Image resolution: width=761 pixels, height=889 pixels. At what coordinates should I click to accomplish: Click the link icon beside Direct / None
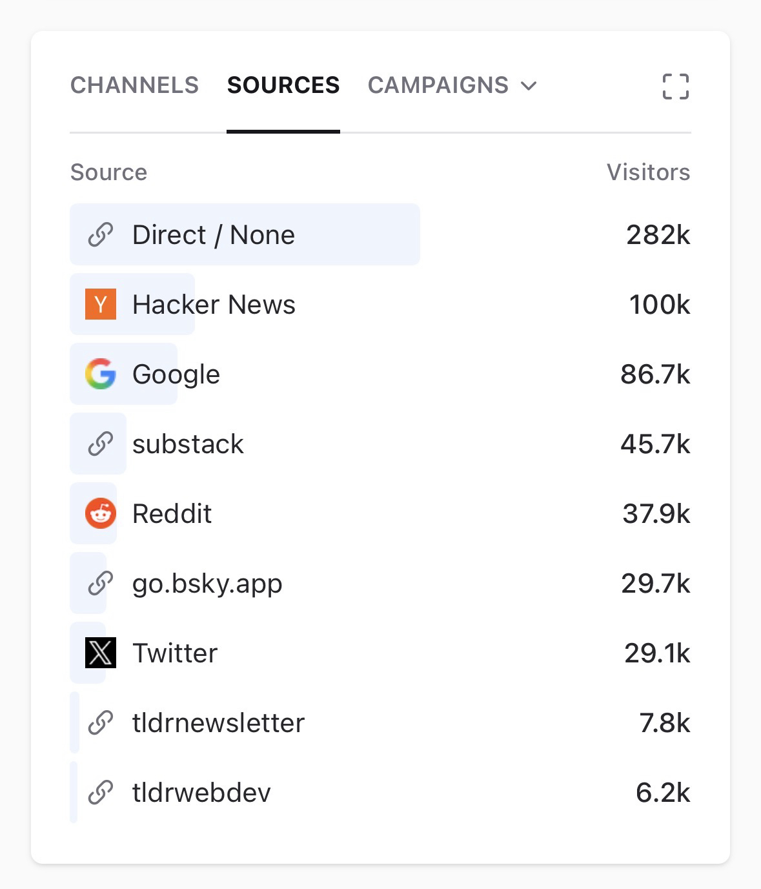coord(101,235)
